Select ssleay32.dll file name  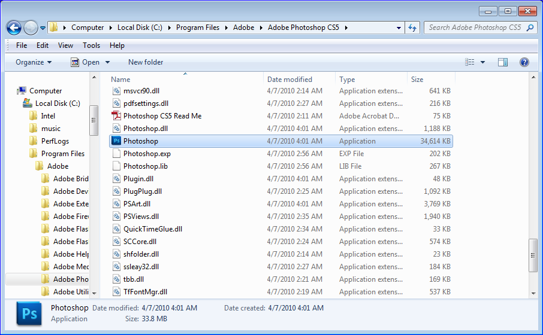[141, 267]
